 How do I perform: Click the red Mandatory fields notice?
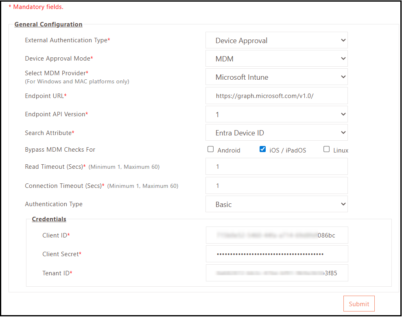36,7
